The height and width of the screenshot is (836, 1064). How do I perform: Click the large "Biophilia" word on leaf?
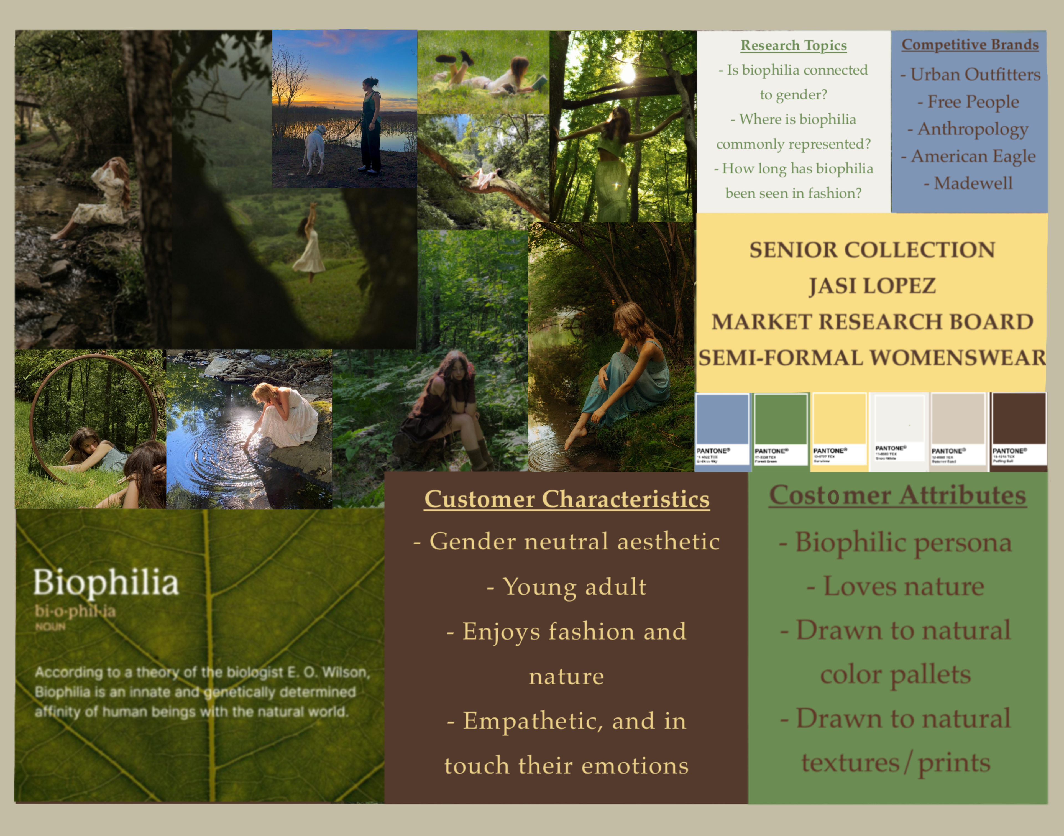pyautogui.click(x=106, y=583)
